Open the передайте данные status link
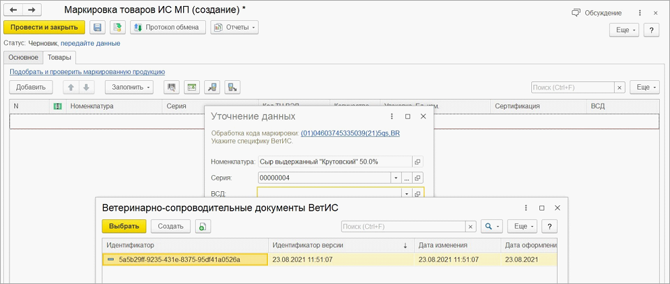670x284 pixels. tap(90, 43)
